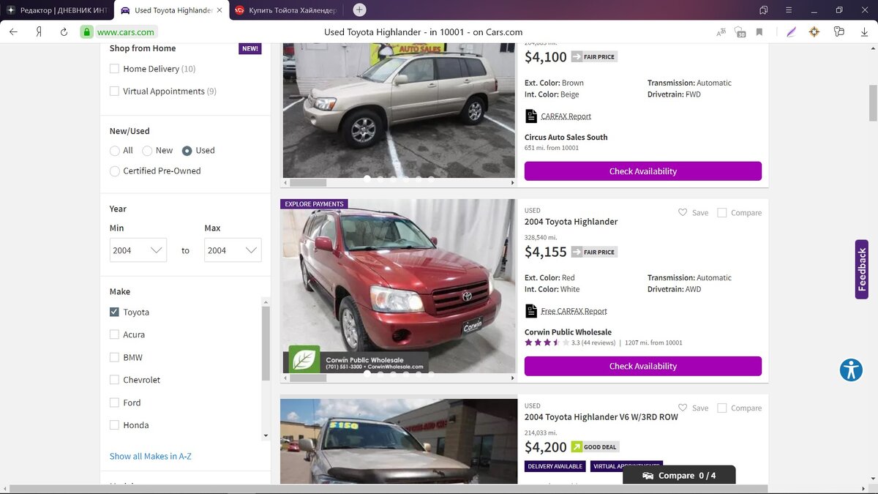Open the orange crosshair extension icon
This screenshot has height=494, width=878.
(x=814, y=31)
